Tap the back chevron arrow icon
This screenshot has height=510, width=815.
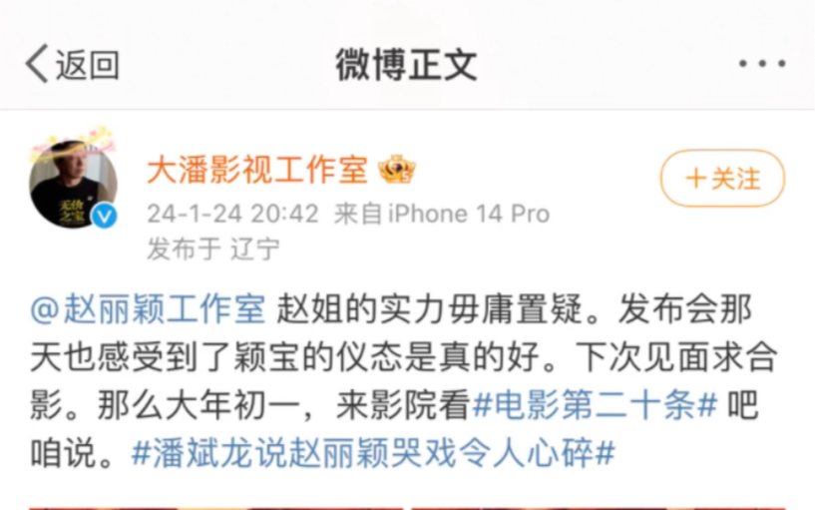[37, 64]
